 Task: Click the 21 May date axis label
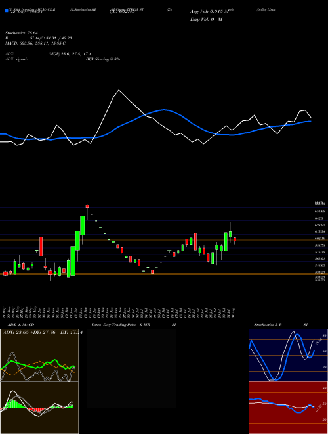5,312
